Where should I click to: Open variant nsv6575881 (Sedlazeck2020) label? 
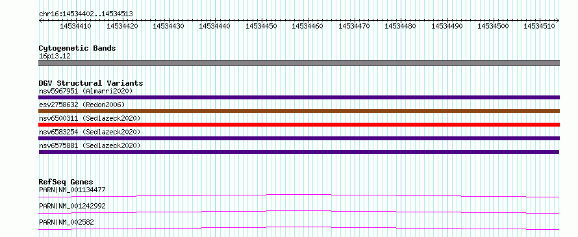[x=90, y=145]
